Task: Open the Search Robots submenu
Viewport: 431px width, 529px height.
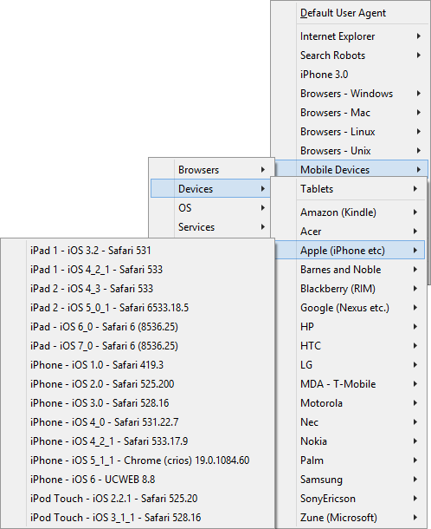Action: (351, 56)
